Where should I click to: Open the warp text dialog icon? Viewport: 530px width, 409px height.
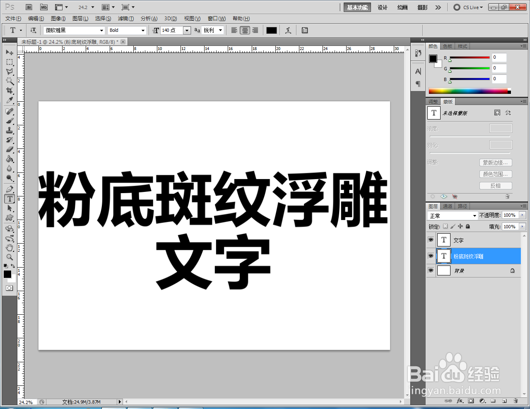coord(288,30)
